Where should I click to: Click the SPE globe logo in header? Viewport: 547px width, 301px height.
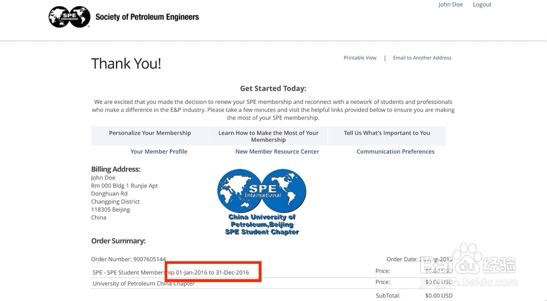pos(69,17)
